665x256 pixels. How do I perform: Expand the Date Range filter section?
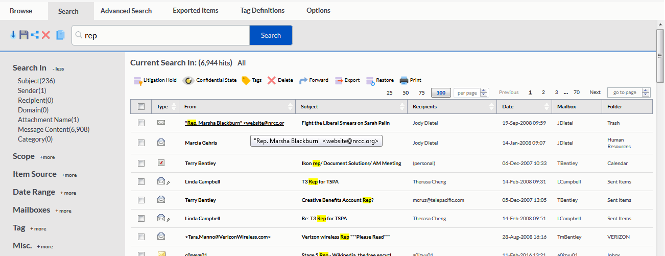[69, 193]
